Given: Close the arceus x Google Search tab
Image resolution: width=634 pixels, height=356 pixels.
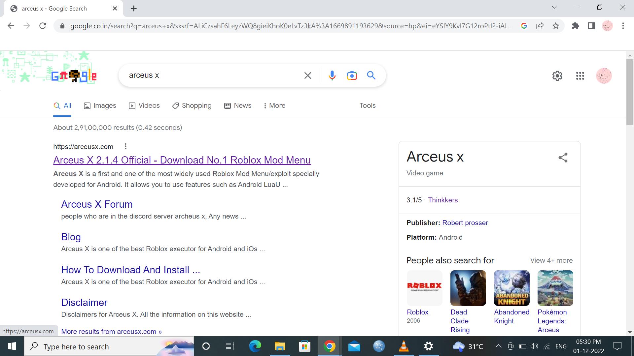Looking at the screenshot, I should [x=115, y=9].
